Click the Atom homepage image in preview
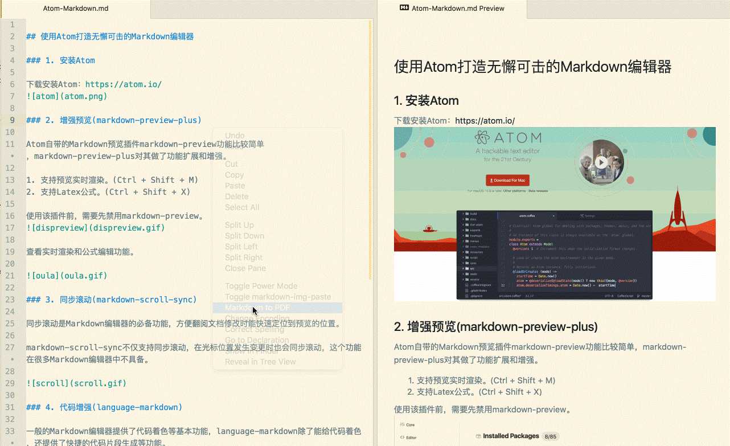Screen dimensions: 730x446 [555, 214]
